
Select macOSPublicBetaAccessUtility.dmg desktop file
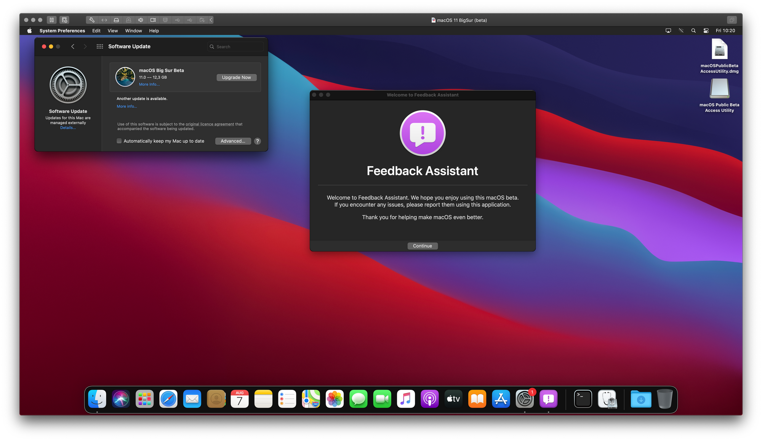[x=719, y=56]
